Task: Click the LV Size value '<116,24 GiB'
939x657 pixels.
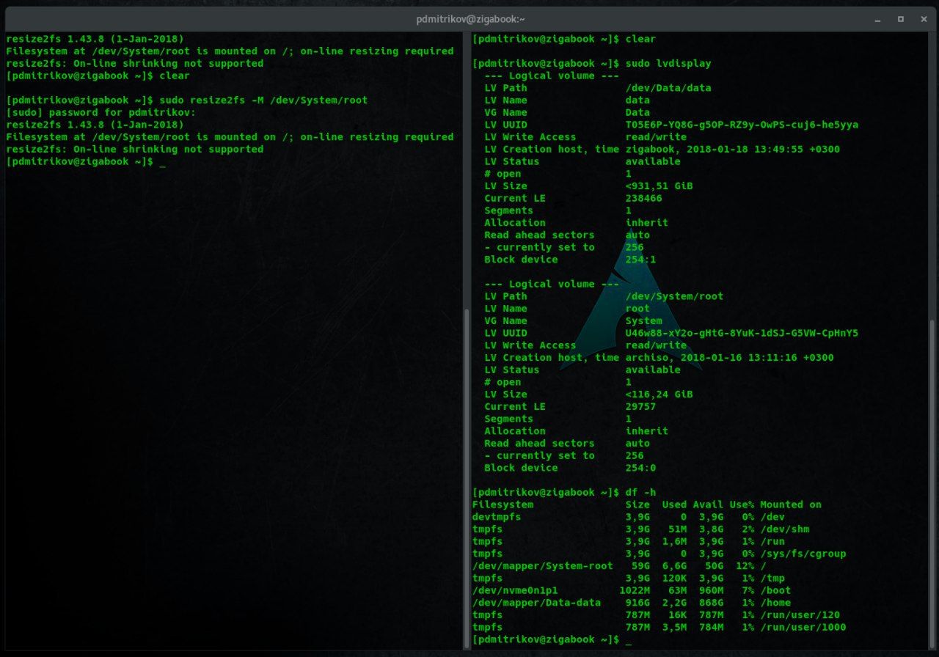Action: pos(659,394)
